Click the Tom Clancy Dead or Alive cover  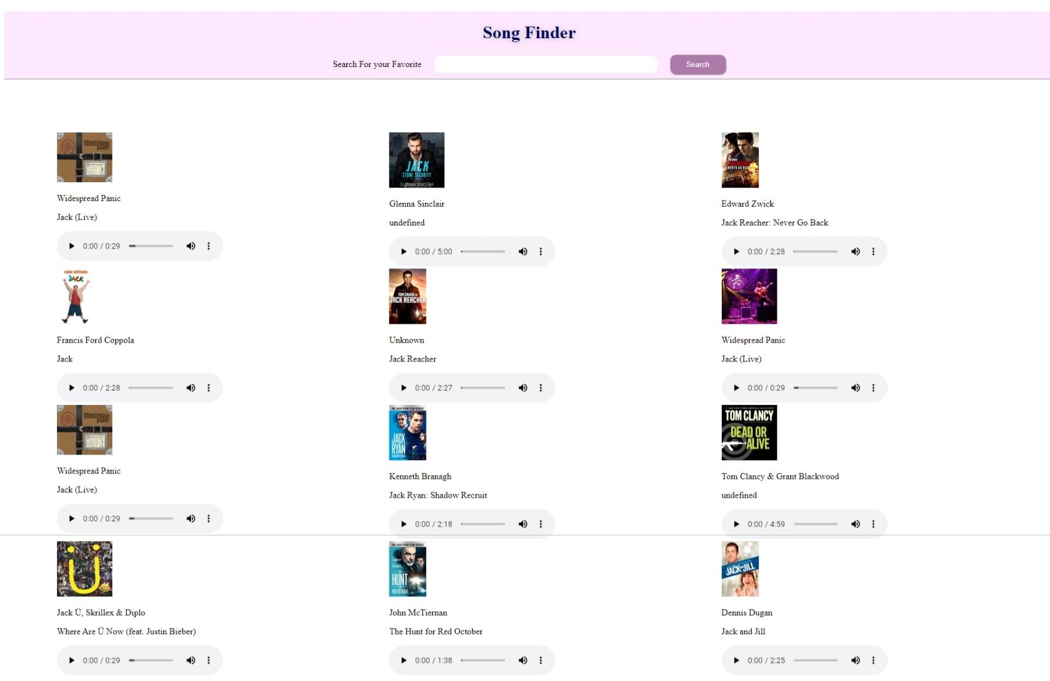(x=749, y=432)
